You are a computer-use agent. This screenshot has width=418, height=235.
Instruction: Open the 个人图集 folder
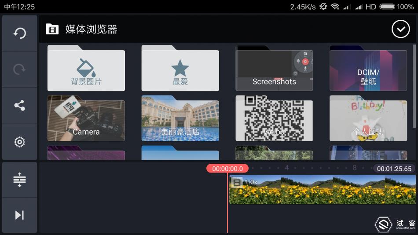pos(368,118)
